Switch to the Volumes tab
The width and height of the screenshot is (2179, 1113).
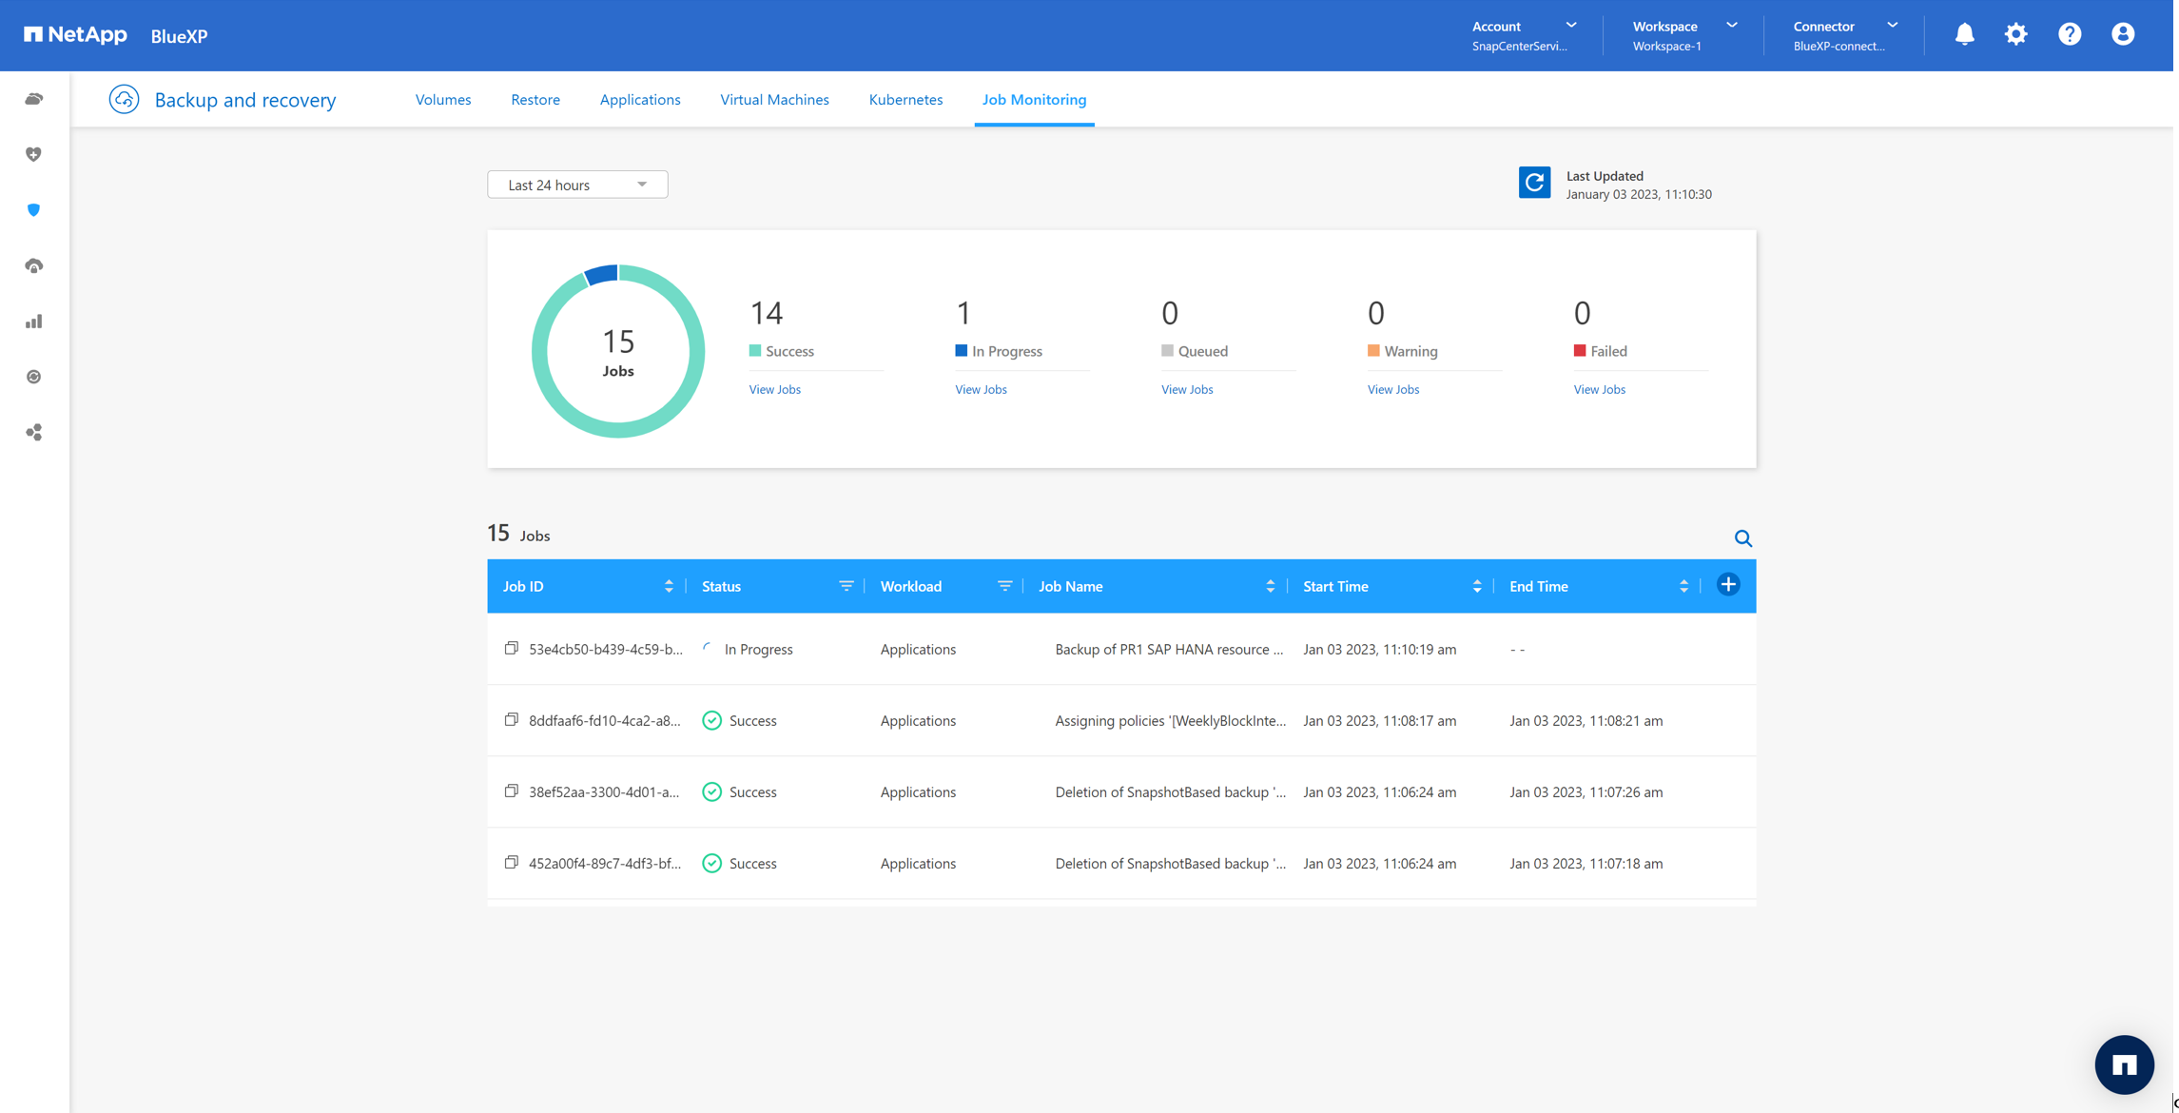coord(444,100)
